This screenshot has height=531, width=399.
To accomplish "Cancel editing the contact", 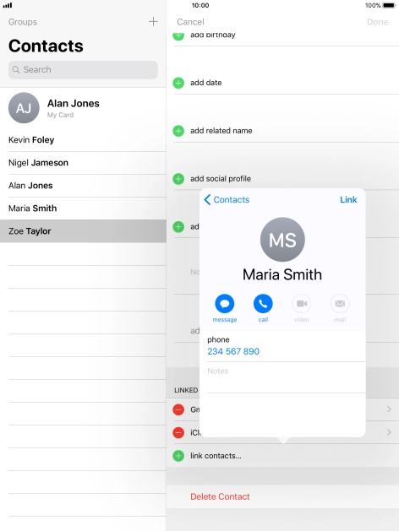I will click(190, 22).
